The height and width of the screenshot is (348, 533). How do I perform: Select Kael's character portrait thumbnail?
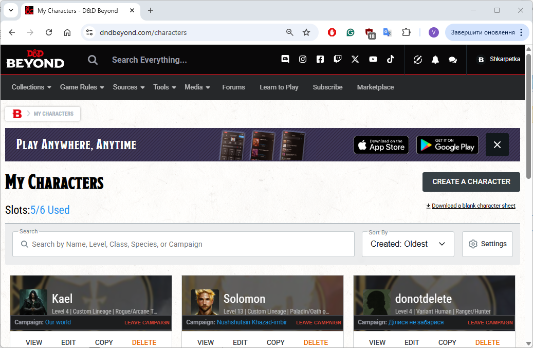(33, 302)
